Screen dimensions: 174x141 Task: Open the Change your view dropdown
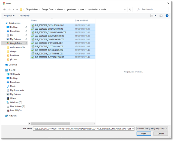155,16
